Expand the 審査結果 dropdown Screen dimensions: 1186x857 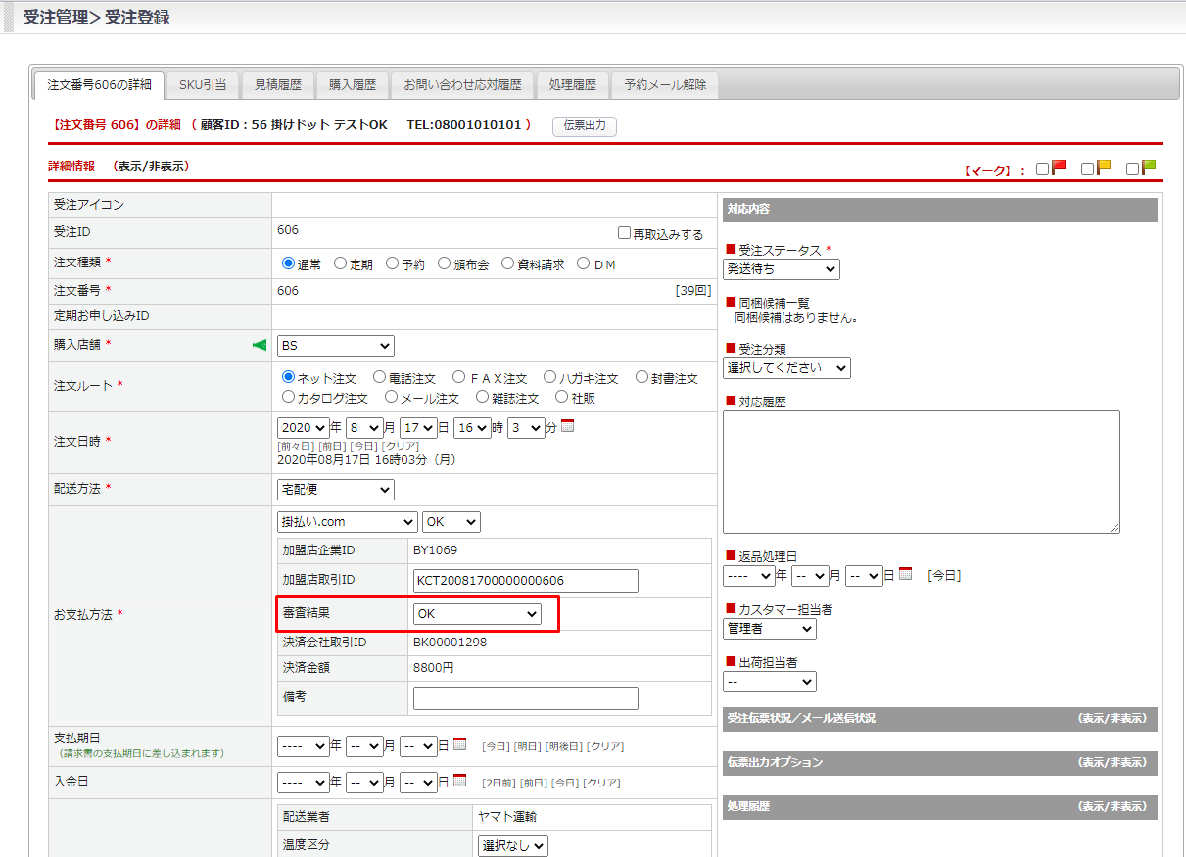[x=477, y=614]
